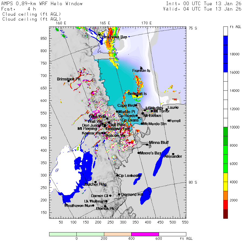Click the Terra Nova Bay station label

(x=114, y=37)
